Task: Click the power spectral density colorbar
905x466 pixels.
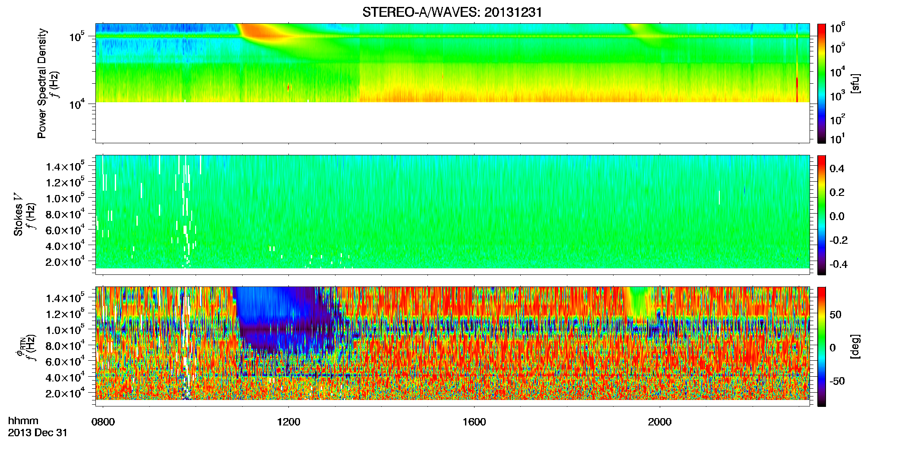Action: pyautogui.click(x=822, y=83)
